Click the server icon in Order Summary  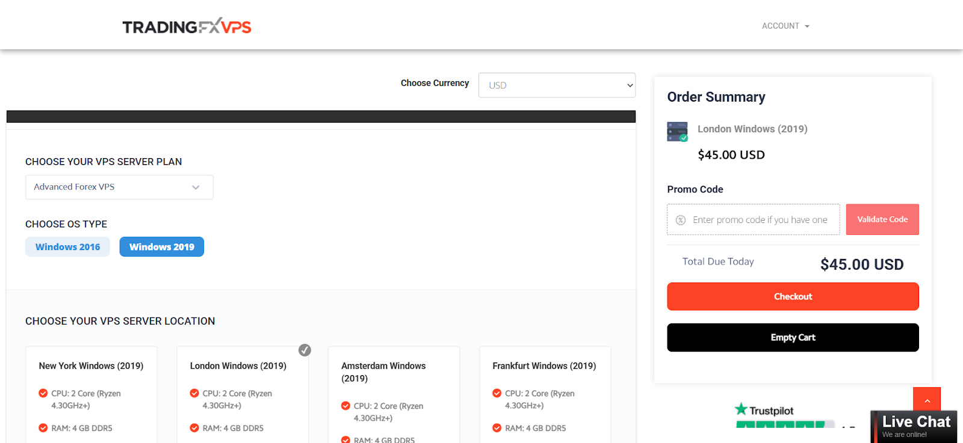(677, 132)
